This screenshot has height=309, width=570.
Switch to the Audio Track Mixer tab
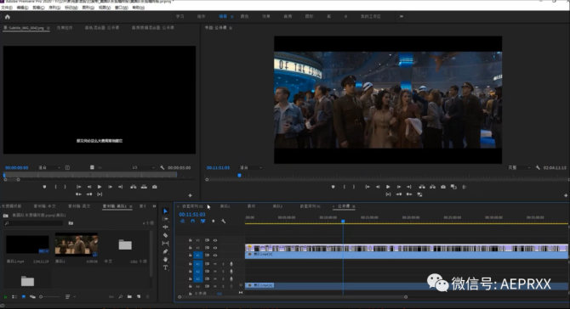(x=102, y=27)
